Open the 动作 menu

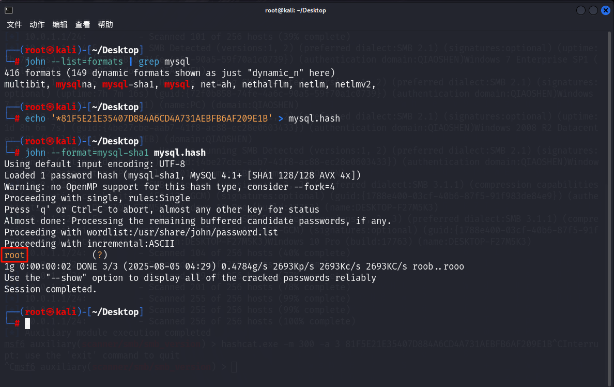(x=37, y=25)
